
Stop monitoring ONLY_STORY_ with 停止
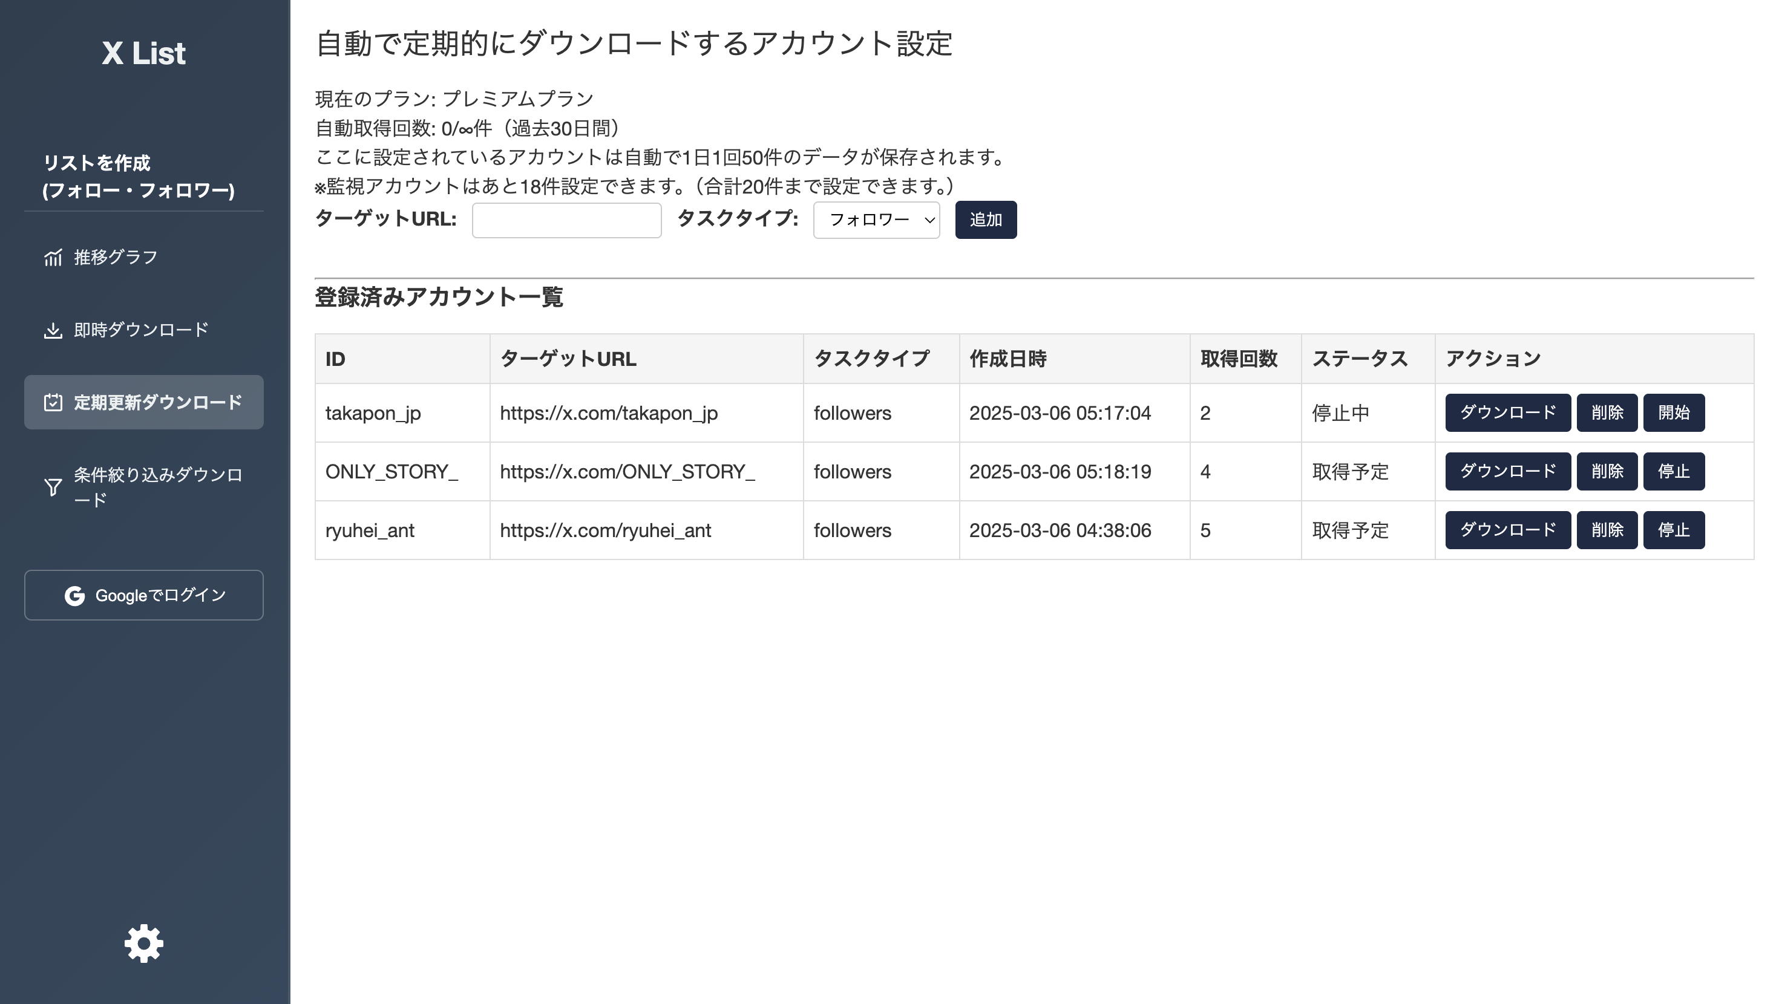pos(1674,472)
